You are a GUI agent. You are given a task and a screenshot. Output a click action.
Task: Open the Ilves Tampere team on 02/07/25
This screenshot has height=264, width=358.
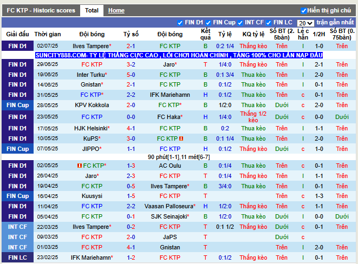(92, 46)
